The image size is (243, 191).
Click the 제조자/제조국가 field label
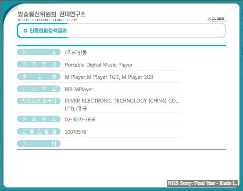(x=39, y=101)
